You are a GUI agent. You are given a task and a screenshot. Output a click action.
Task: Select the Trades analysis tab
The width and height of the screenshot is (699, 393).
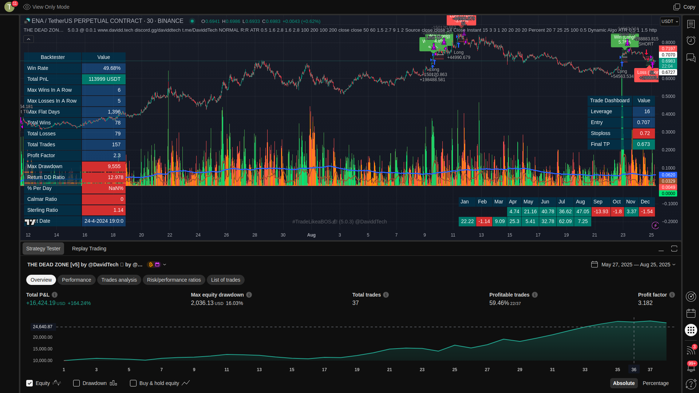pyautogui.click(x=119, y=280)
